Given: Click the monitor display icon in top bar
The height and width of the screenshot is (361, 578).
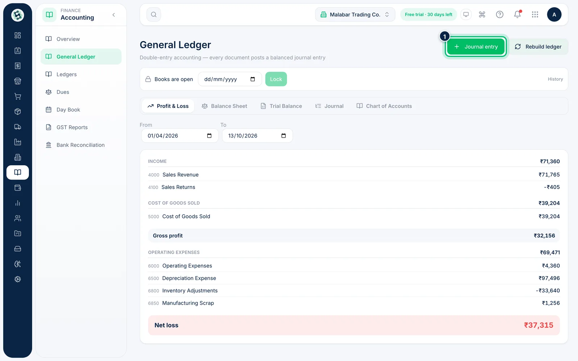Looking at the screenshot, I should click(x=466, y=14).
